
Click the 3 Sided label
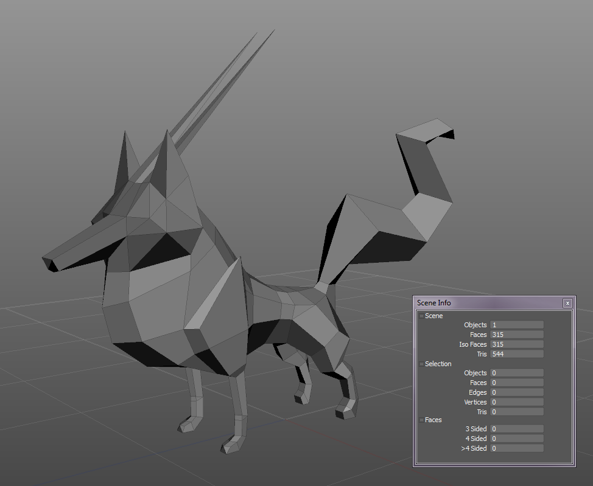coord(475,429)
